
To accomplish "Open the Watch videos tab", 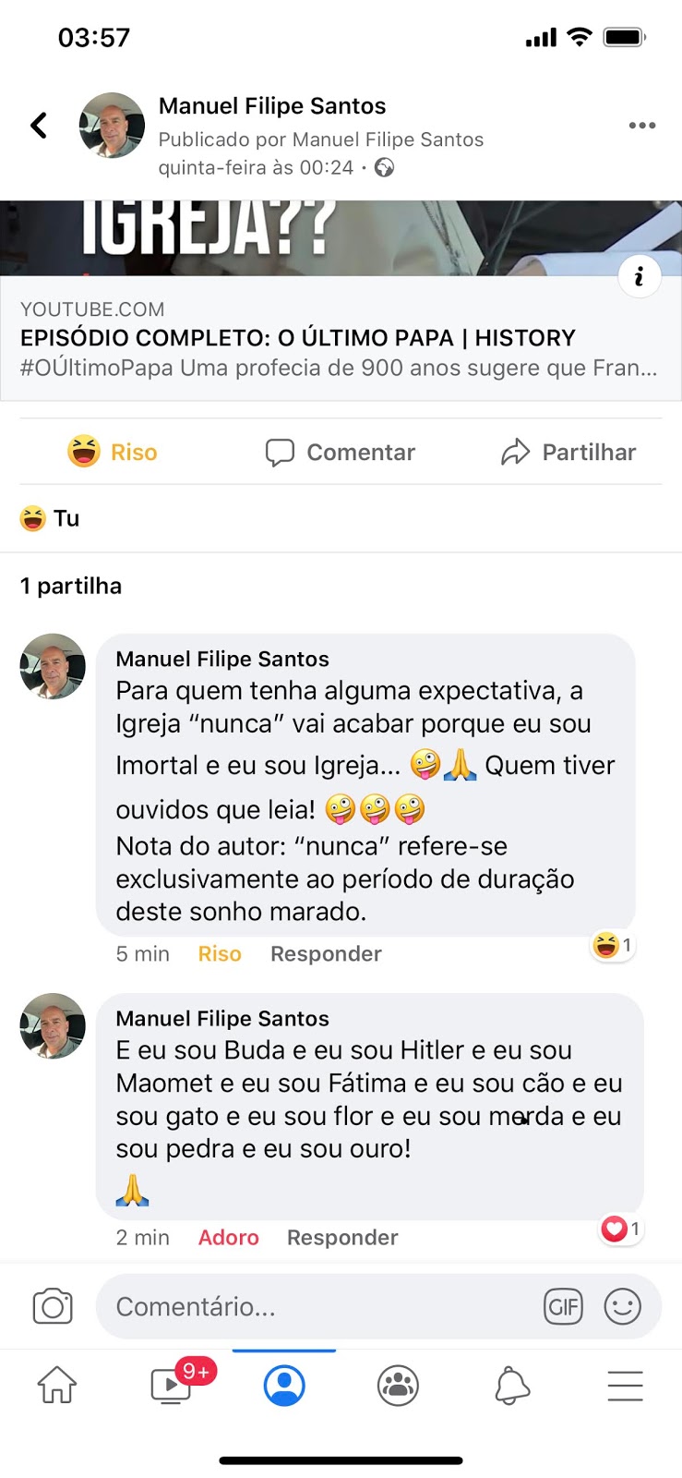I will pyautogui.click(x=172, y=1386).
